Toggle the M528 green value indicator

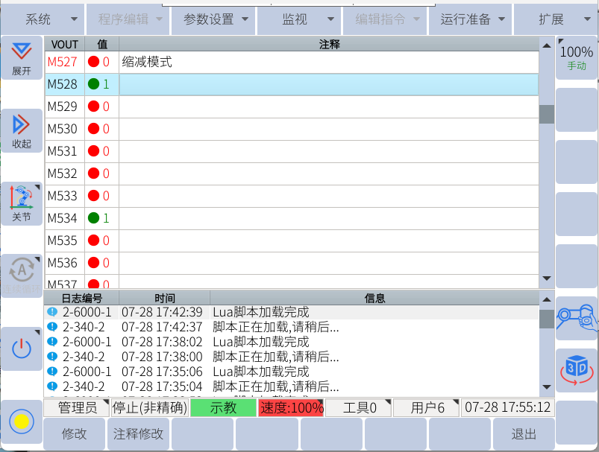[94, 84]
